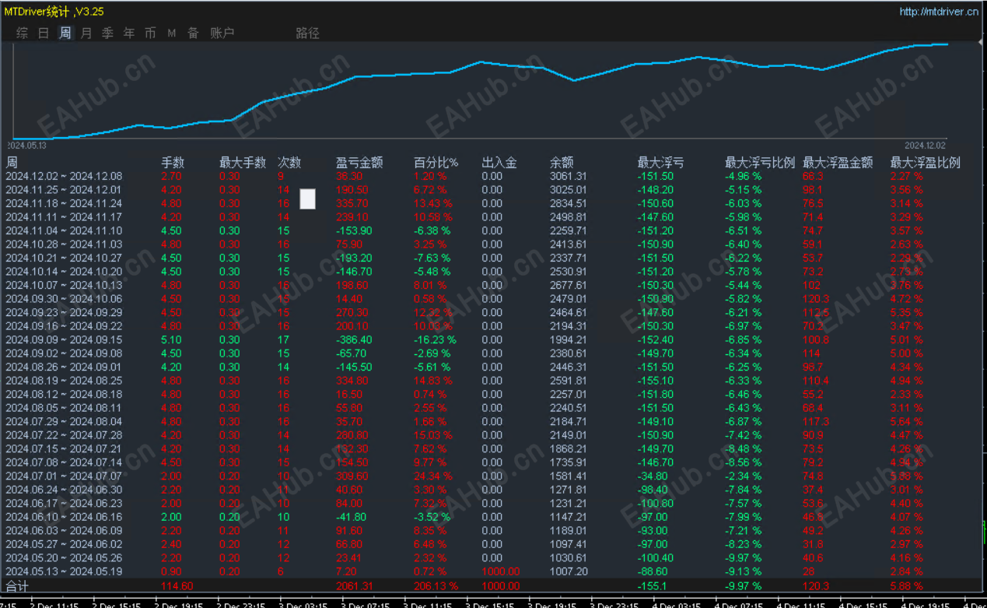Select the week row 2024.09.09 ~ 2024.09.15
Viewport: 987px width, 608px height.
point(493,339)
